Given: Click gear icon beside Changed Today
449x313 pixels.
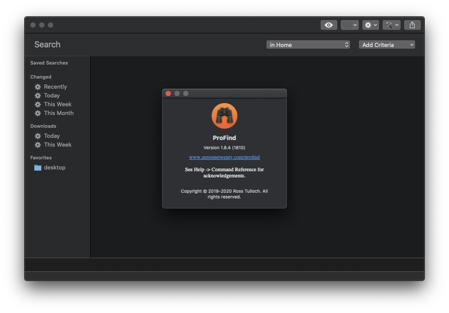Looking at the screenshot, I should point(38,96).
